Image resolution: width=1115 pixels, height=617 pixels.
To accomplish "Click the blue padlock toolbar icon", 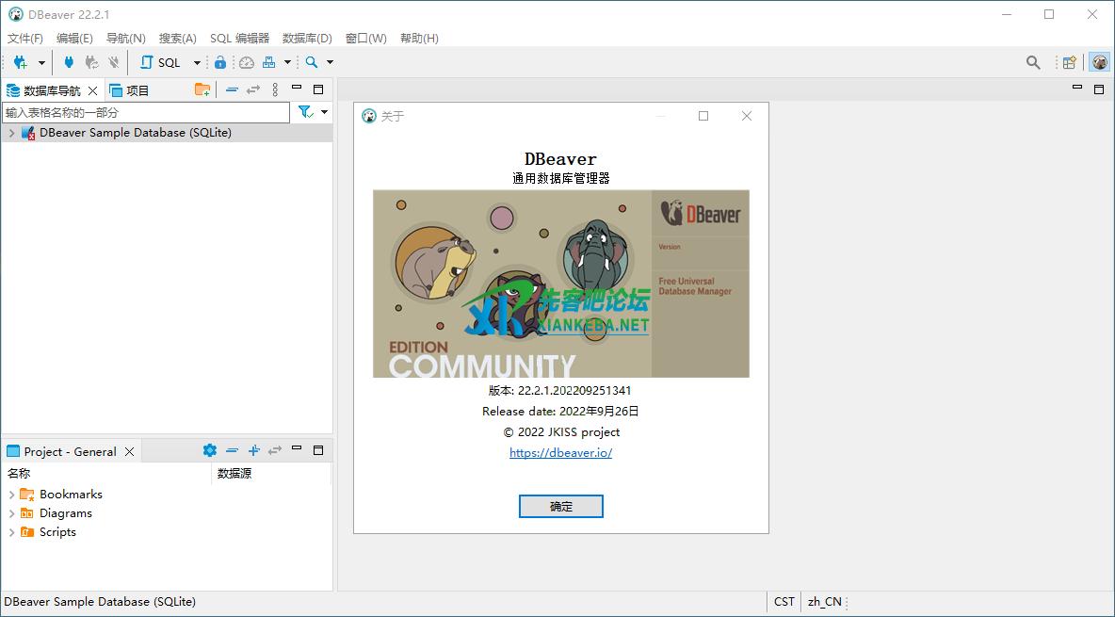I will coord(220,62).
